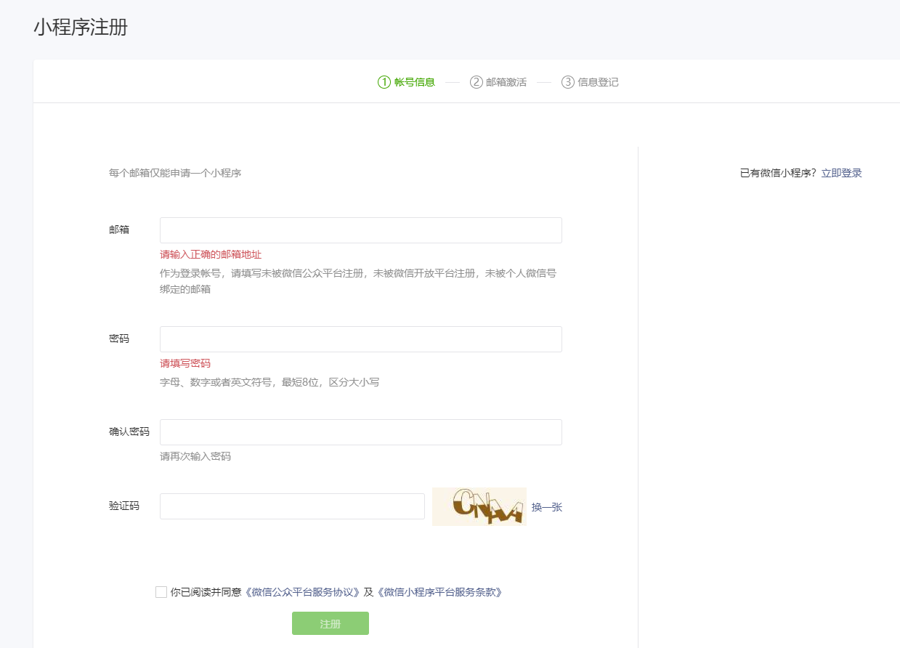Screen dimensions: 900x648
Task: Open the 立即登录 link
Action: click(x=842, y=173)
